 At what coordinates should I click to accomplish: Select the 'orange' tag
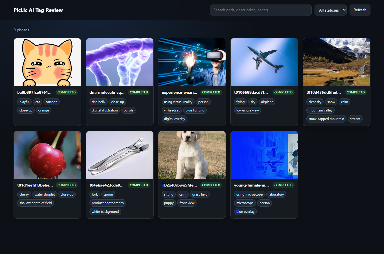[x=43, y=110]
